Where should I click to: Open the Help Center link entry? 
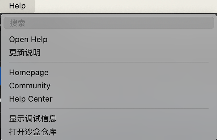click(x=31, y=99)
